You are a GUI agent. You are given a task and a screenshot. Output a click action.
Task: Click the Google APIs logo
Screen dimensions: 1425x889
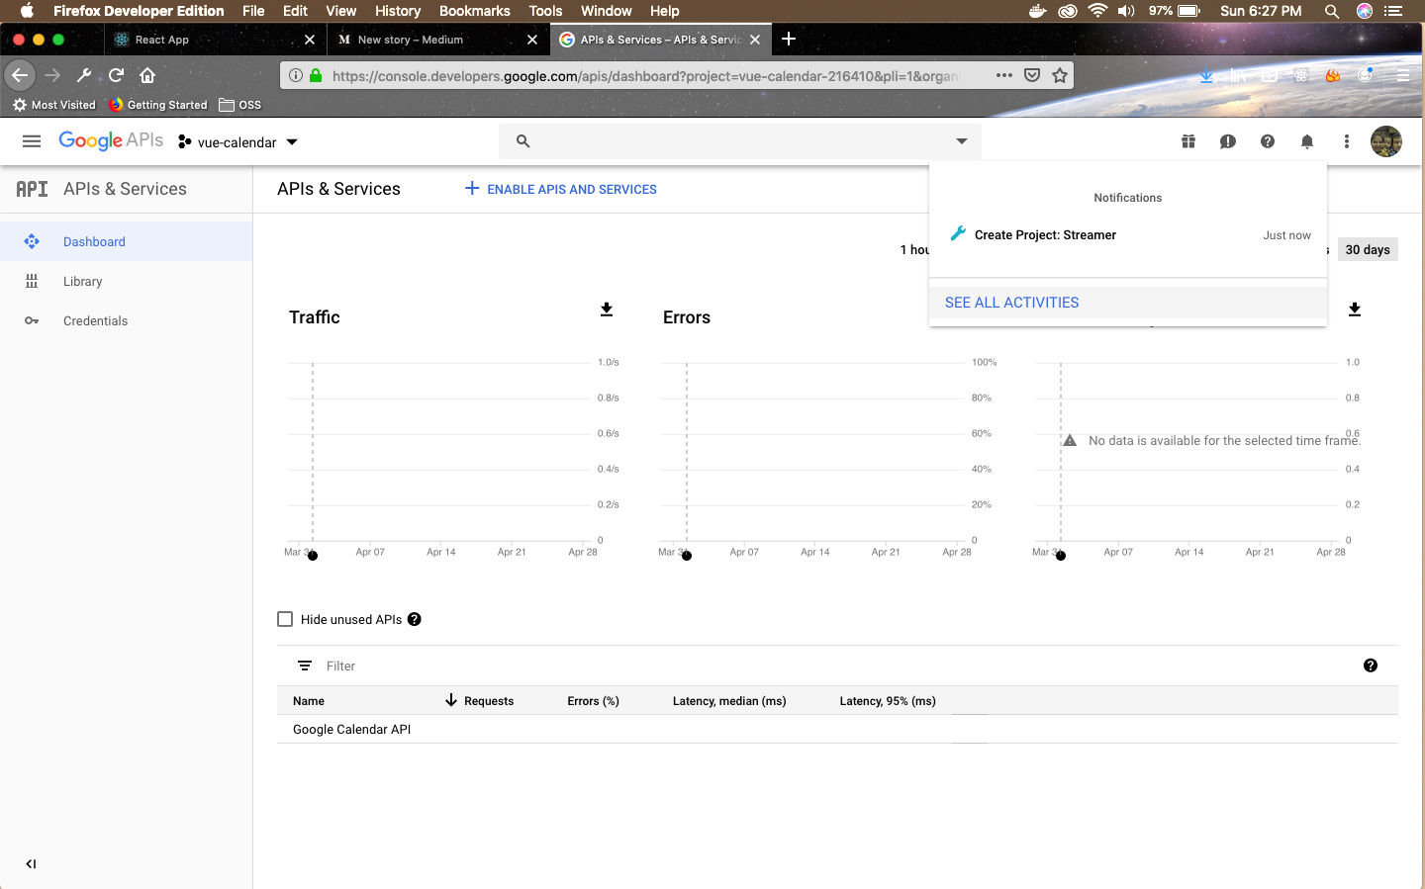tap(111, 140)
